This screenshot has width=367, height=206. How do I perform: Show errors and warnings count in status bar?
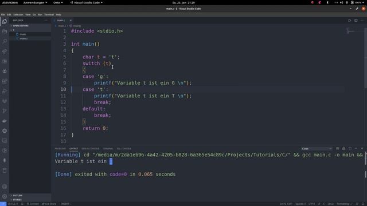point(13,204)
